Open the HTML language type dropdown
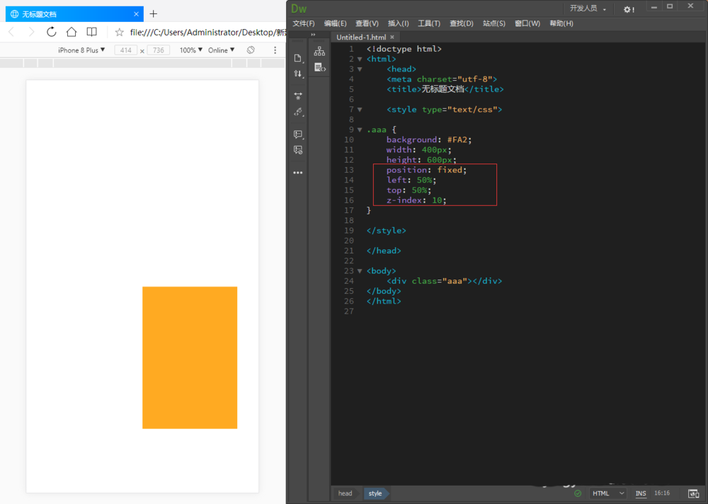The height and width of the screenshot is (504, 708). (x=608, y=493)
